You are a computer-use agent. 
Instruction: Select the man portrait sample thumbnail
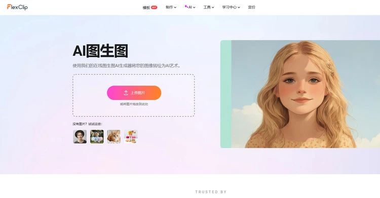click(x=80, y=136)
